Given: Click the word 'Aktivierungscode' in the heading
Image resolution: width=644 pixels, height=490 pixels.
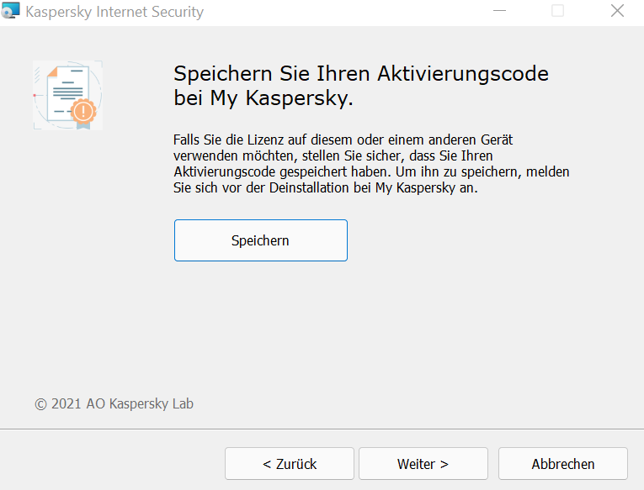Looking at the screenshot, I should click(x=470, y=73).
